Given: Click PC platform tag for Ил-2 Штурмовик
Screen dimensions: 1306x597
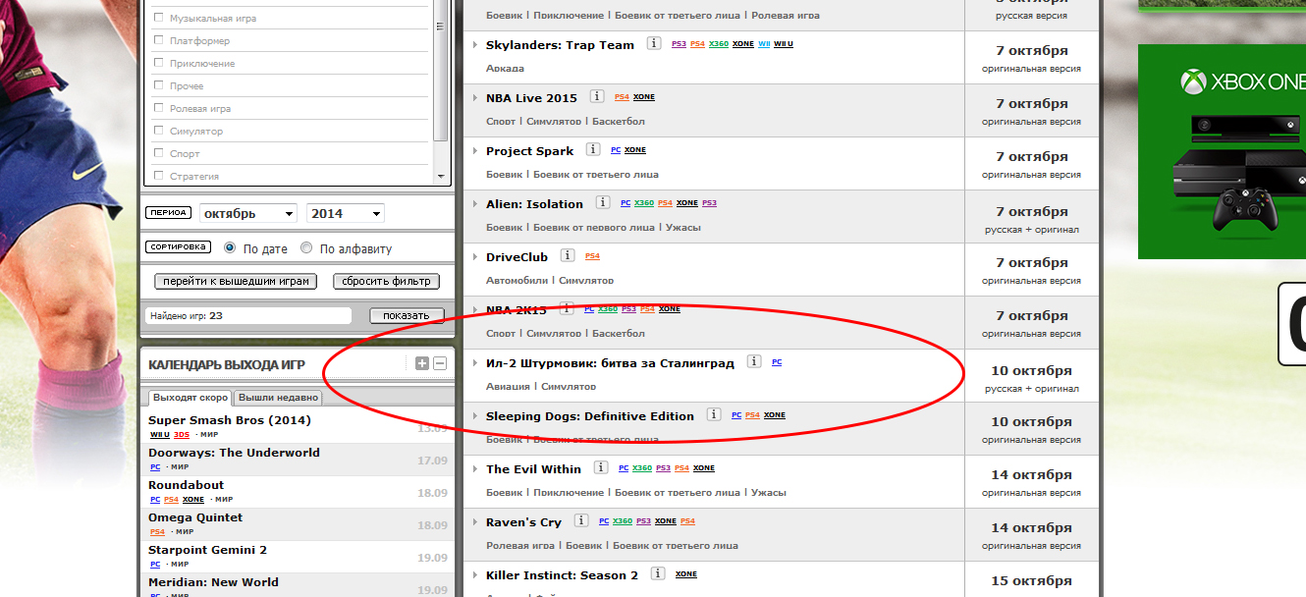Looking at the screenshot, I should pos(777,362).
